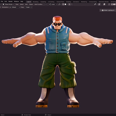The width and height of the screenshot is (116, 116).
Task: Open the Edit menu
Action: (6, 1)
